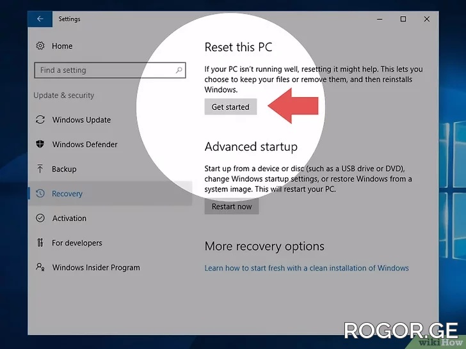
Task: Click the back arrow in Settings
Action: coord(40,19)
